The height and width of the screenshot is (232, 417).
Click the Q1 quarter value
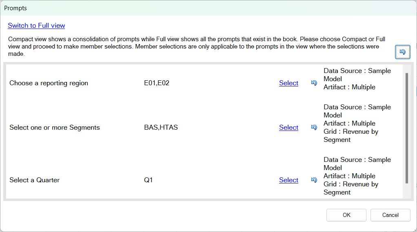[149, 180]
